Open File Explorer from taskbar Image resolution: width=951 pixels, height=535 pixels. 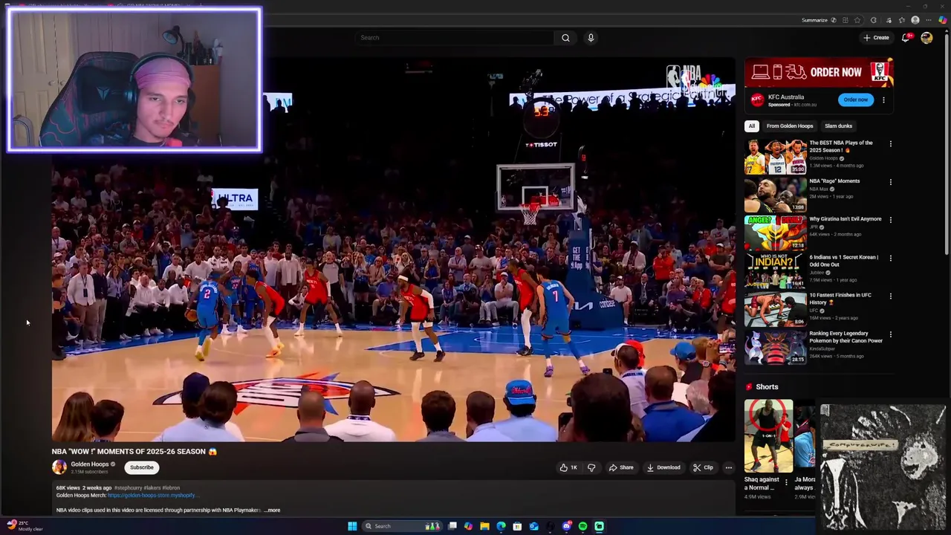pyautogui.click(x=484, y=526)
